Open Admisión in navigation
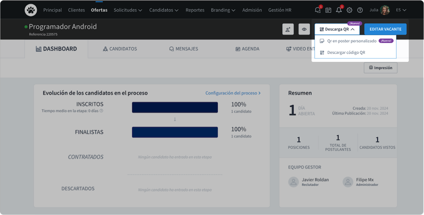Screen dimensions: 424x215 click(252, 10)
